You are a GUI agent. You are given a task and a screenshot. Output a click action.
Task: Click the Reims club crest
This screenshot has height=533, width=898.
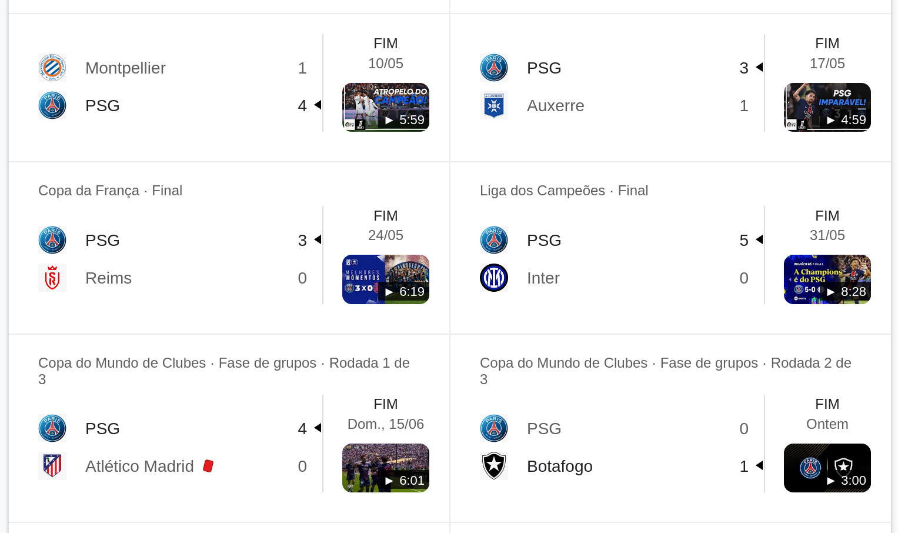pyautogui.click(x=52, y=278)
